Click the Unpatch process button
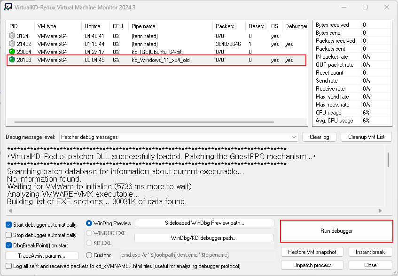 pos(312,265)
